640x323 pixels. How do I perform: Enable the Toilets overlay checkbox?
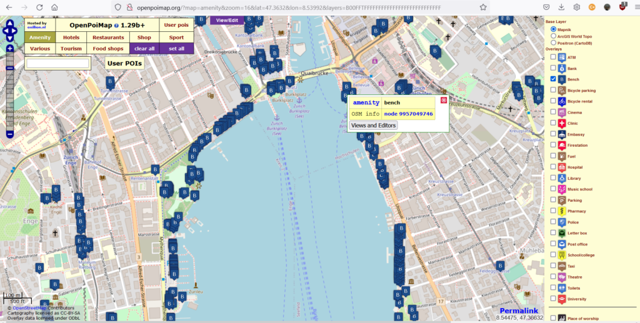pyautogui.click(x=553, y=288)
